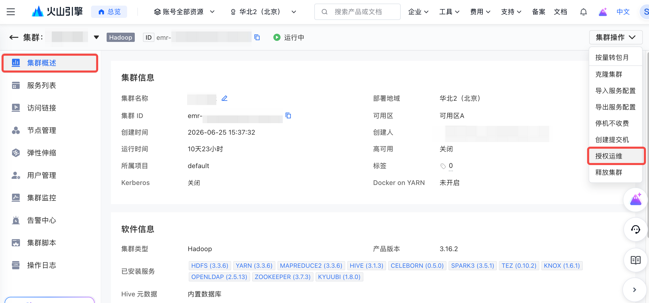The height and width of the screenshot is (303, 649).
Task: Click the 总览 overview button
Action: coord(109,12)
